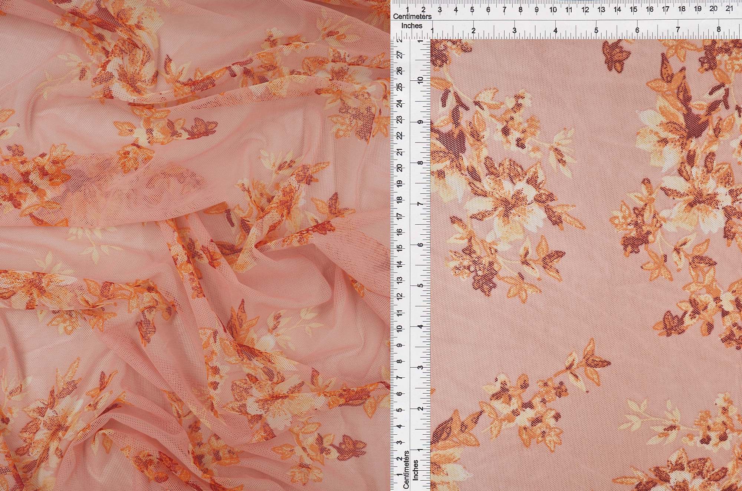Click the 4 inch mark on the horizontal ruler

(x=555, y=30)
